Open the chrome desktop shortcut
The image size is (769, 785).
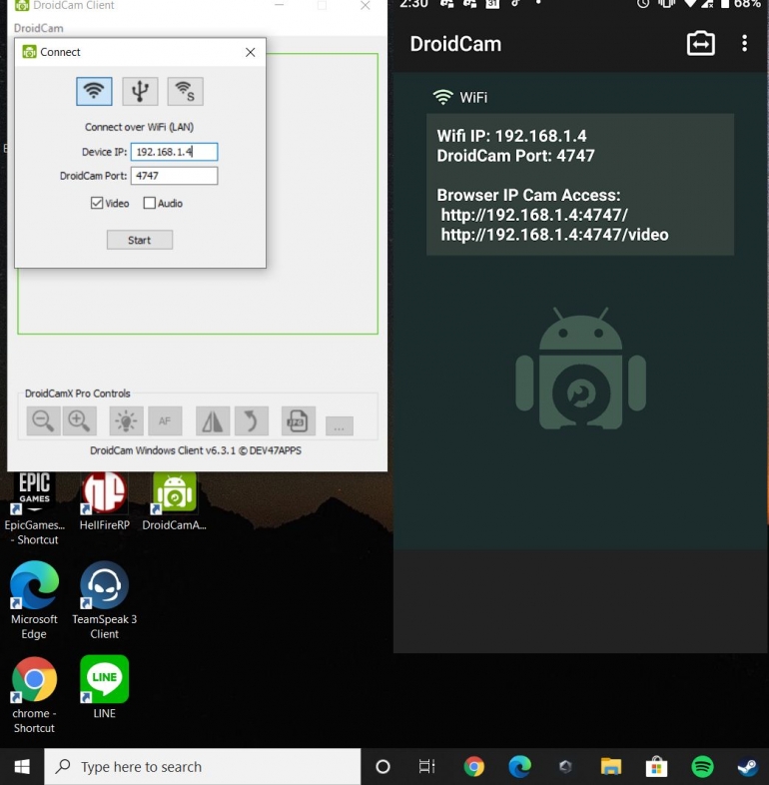click(x=34, y=695)
